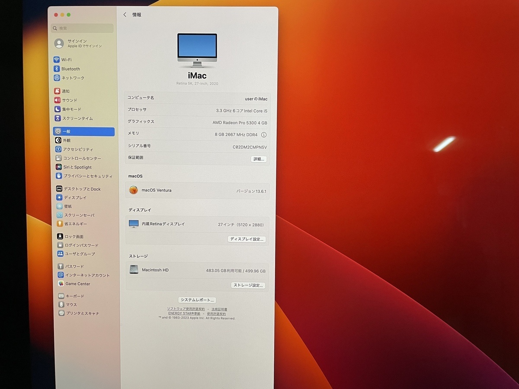519x389 pixels.
Task: Open サウンド speaker icon
Action: 57,100
